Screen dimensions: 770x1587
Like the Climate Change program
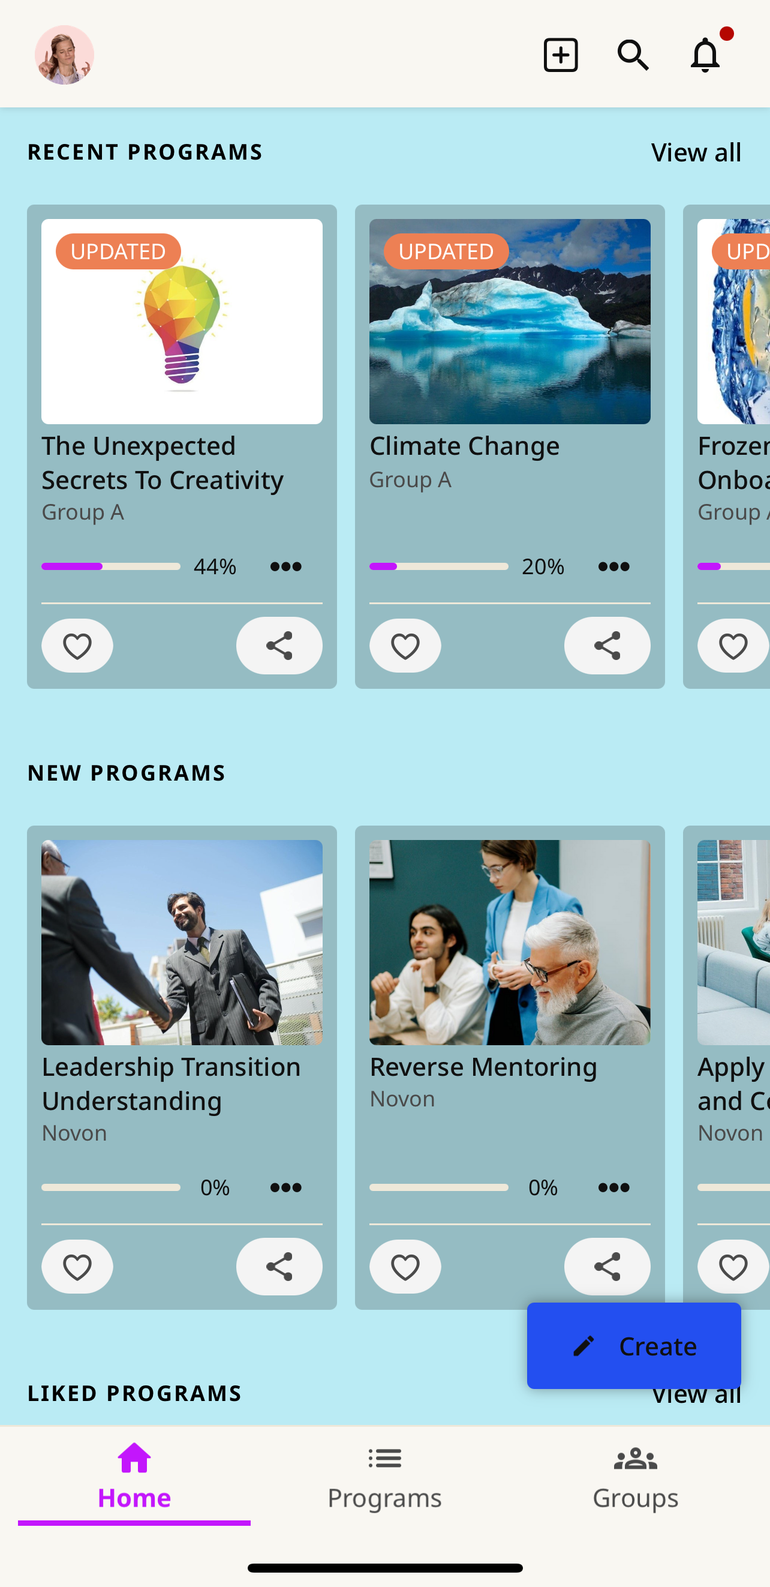coord(405,646)
